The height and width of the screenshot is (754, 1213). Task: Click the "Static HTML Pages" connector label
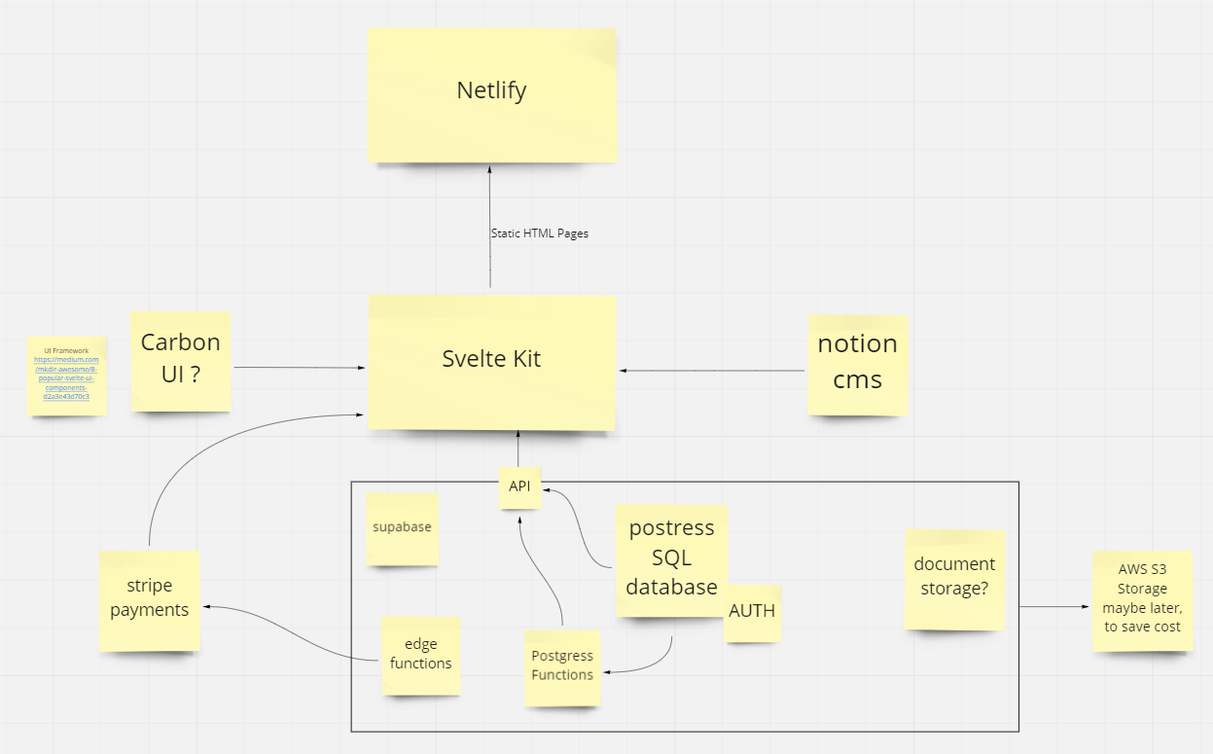tap(540, 233)
